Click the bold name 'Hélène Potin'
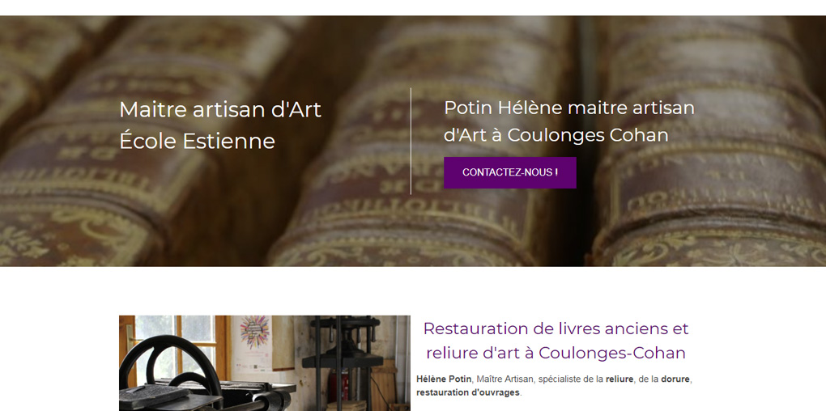Viewport: 826px width, 411px height. click(444, 379)
